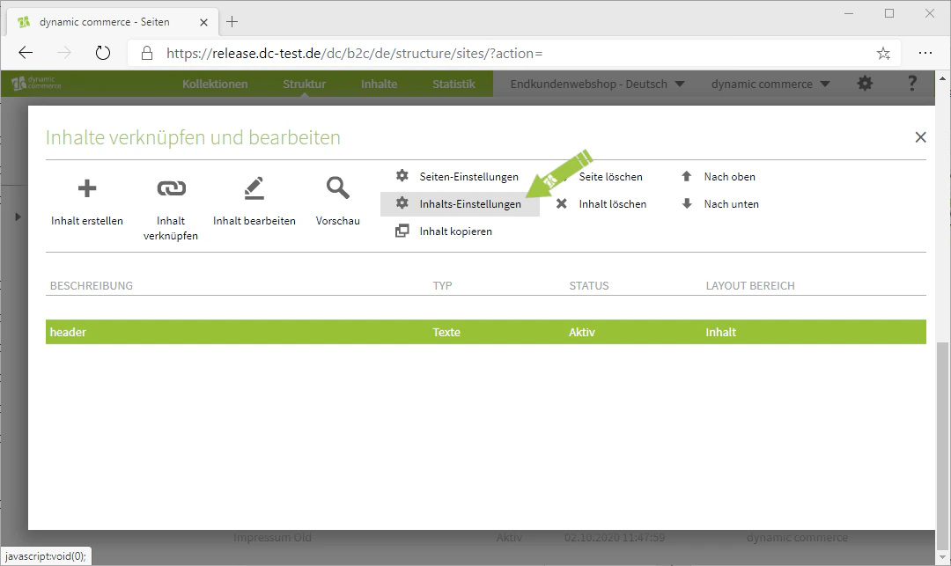Click the plus icon for Inhalt erstellen
This screenshot has height=566, width=951.
86,188
